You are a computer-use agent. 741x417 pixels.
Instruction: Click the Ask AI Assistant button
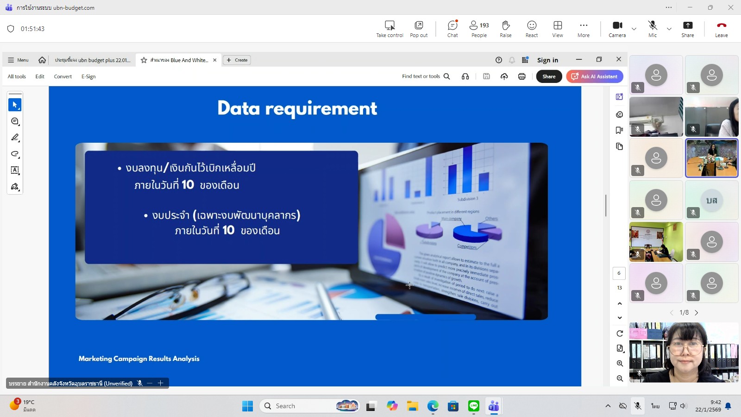(x=594, y=76)
